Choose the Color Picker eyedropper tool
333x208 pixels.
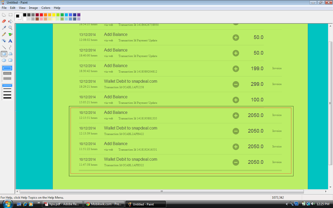pyautogui.click(x=4, y=28)
